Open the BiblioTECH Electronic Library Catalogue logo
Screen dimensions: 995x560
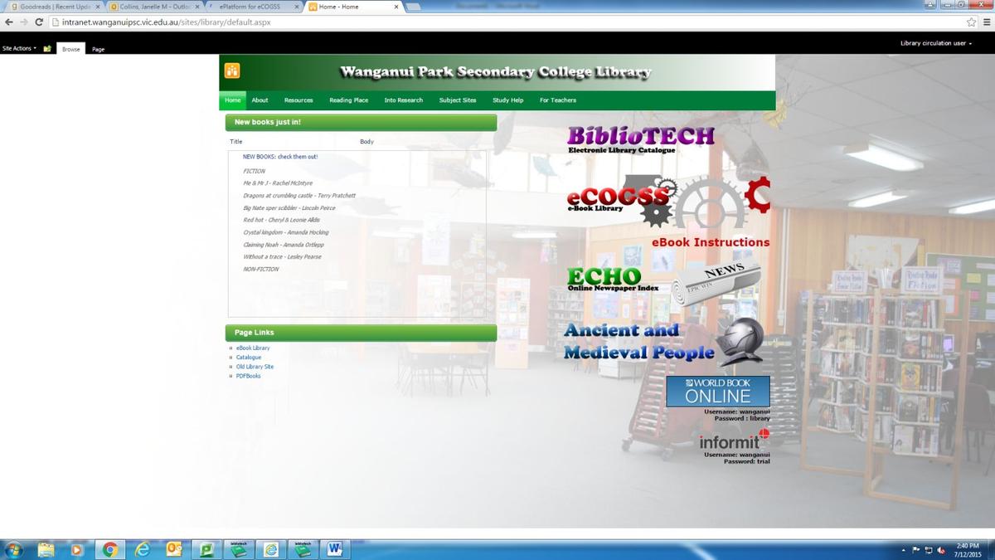(x=641, y=139)
